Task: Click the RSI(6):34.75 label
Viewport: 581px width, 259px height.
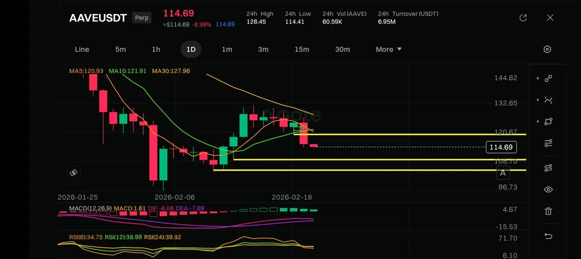Action: click(x=87, y=237)
